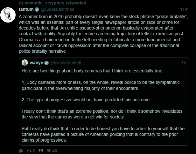Click the main tweet text by tantum

tap(103, 34)
